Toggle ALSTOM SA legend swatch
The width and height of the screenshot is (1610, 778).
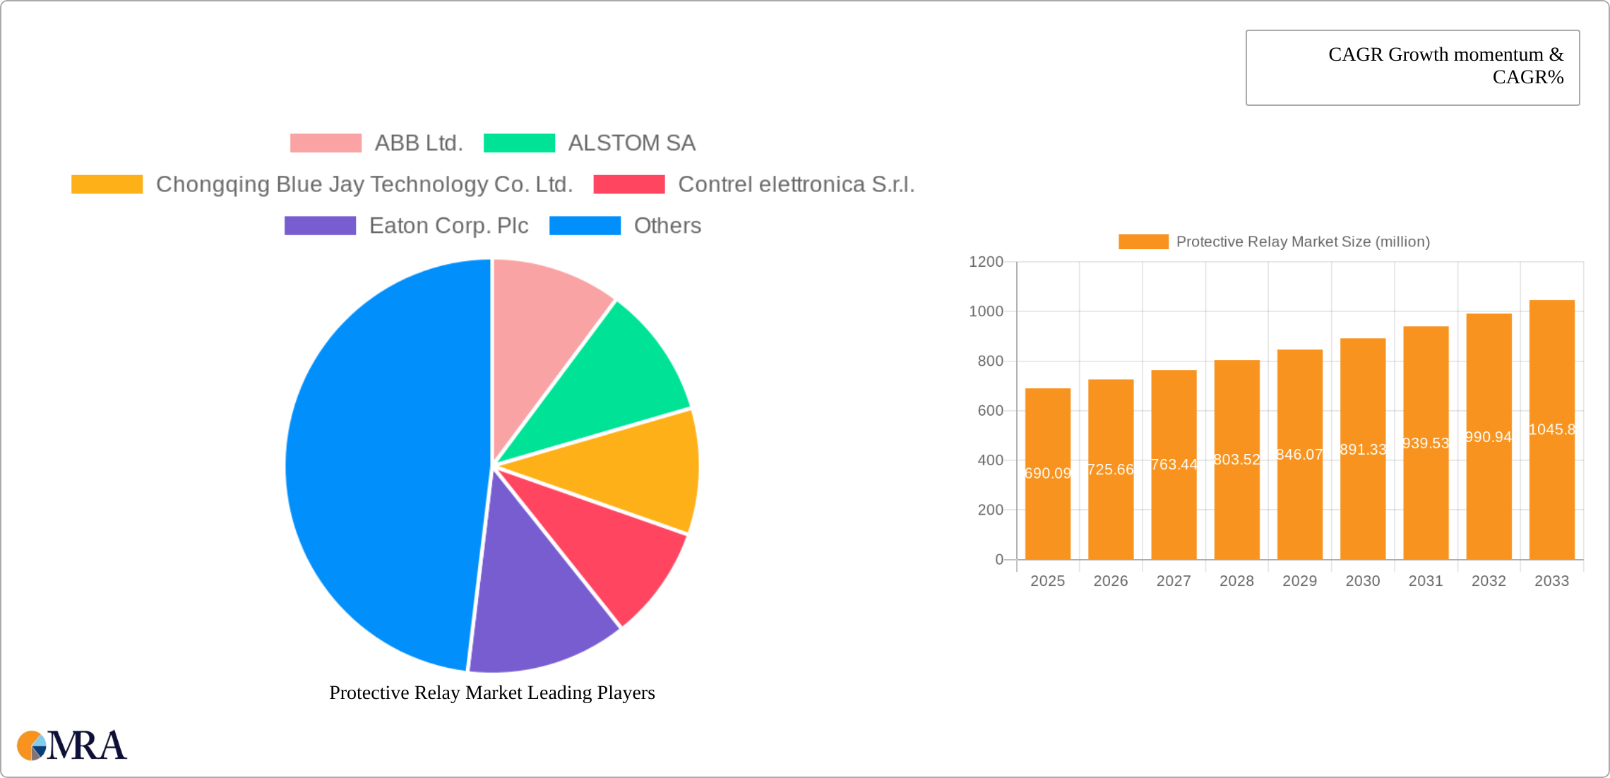[x=519, y=143]
